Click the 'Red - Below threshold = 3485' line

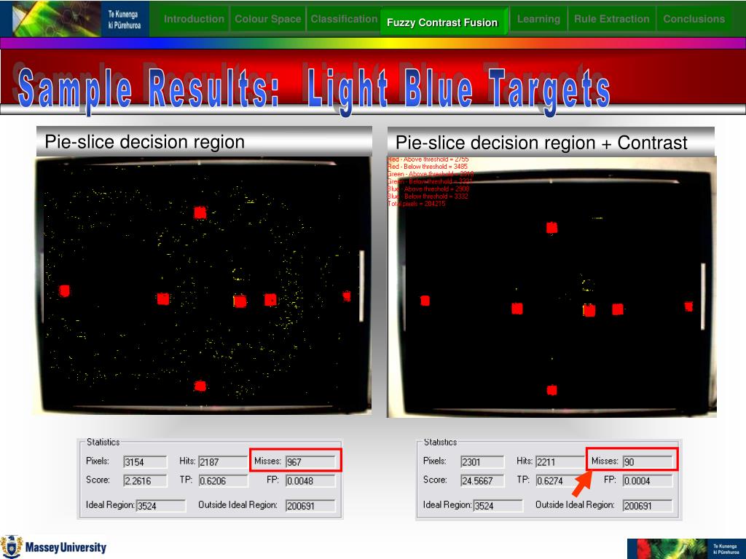click(427, 167)
